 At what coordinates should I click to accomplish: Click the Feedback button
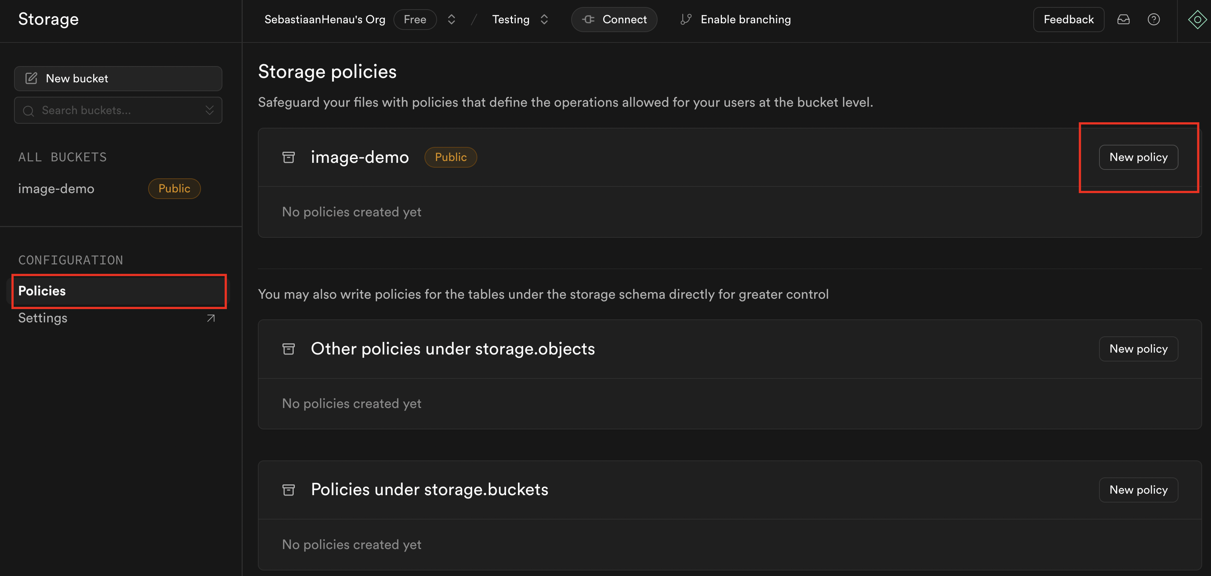[x=1068, y=19]
